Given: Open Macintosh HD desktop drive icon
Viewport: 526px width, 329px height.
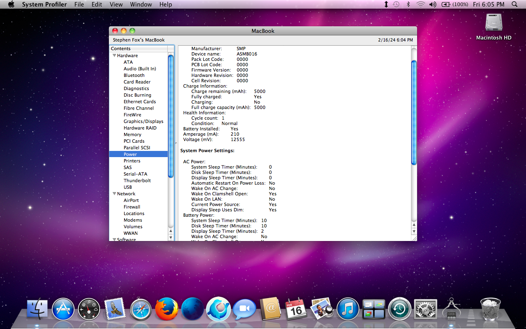Looking at the screenshot, I should coord(494,23).
